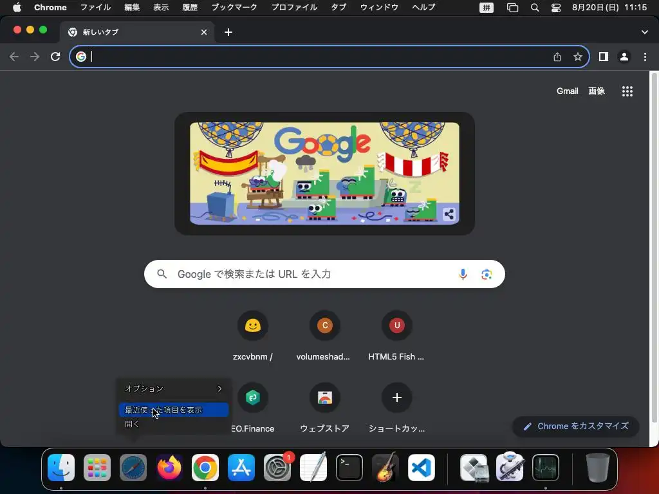Choose 開く in the Dock menu
Viewport: 659px width, 494px height.
(x=174, y=424)
